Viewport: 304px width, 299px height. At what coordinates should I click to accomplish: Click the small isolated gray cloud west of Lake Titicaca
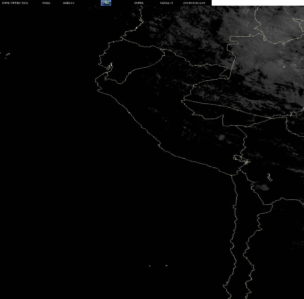click(x=221, y=137)
